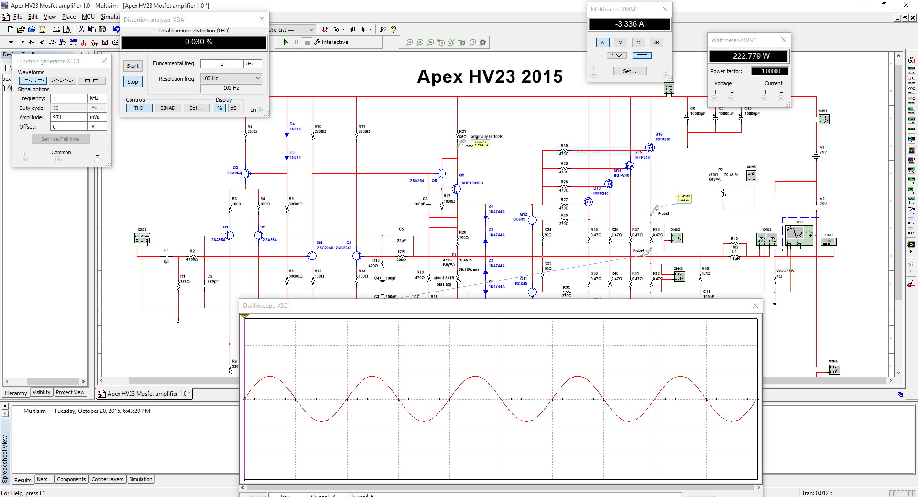Select the Multimeter instrument icon

[911, 60]
